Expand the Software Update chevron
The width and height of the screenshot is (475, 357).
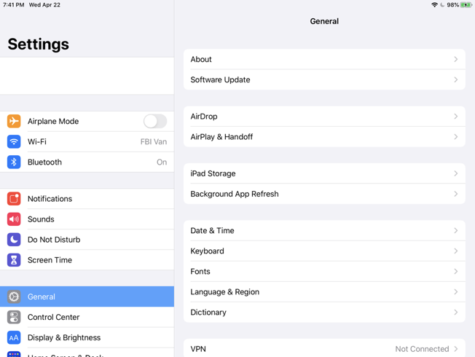[456, 79]
